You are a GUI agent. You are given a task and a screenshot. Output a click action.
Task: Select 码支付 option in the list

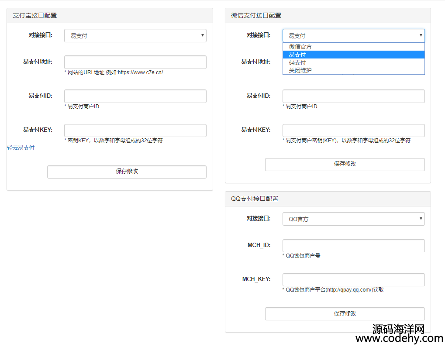pyautogui.click(x=298, y=62)
